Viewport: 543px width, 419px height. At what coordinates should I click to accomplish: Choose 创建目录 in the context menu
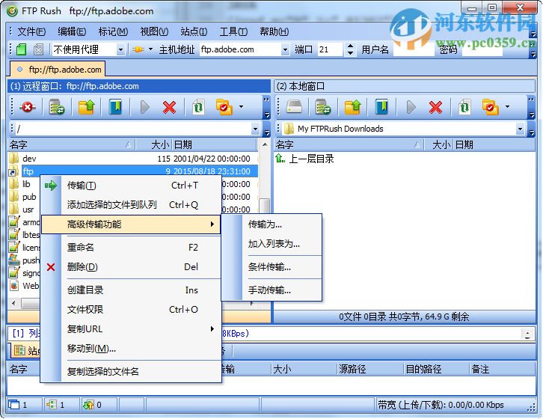click(131, 290)
